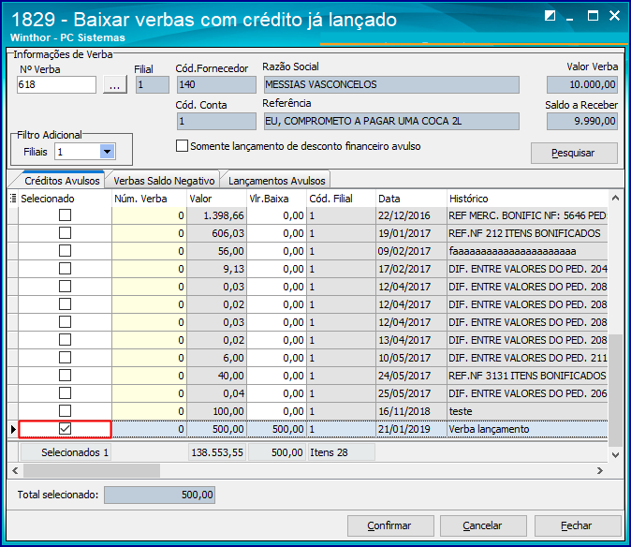Click horizontal scrollbar left arrow
631x547 pixels.
[15, 470]
